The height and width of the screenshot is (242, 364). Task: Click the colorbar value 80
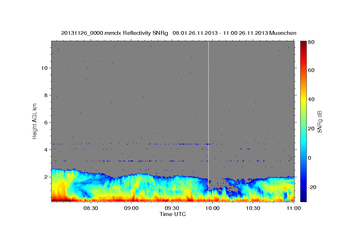pos(311,42)
